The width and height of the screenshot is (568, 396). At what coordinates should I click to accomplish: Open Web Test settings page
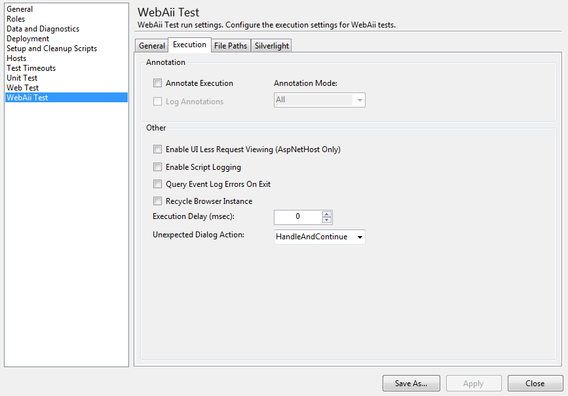[x=22, y=88]
